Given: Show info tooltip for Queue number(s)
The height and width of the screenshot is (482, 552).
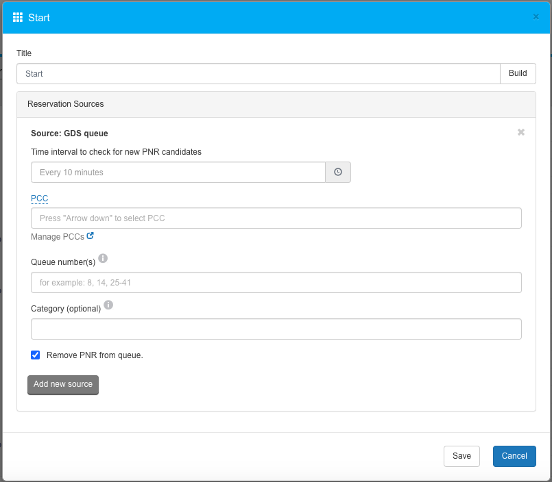Looking at the screenshot, I should (x=103, y=258).
